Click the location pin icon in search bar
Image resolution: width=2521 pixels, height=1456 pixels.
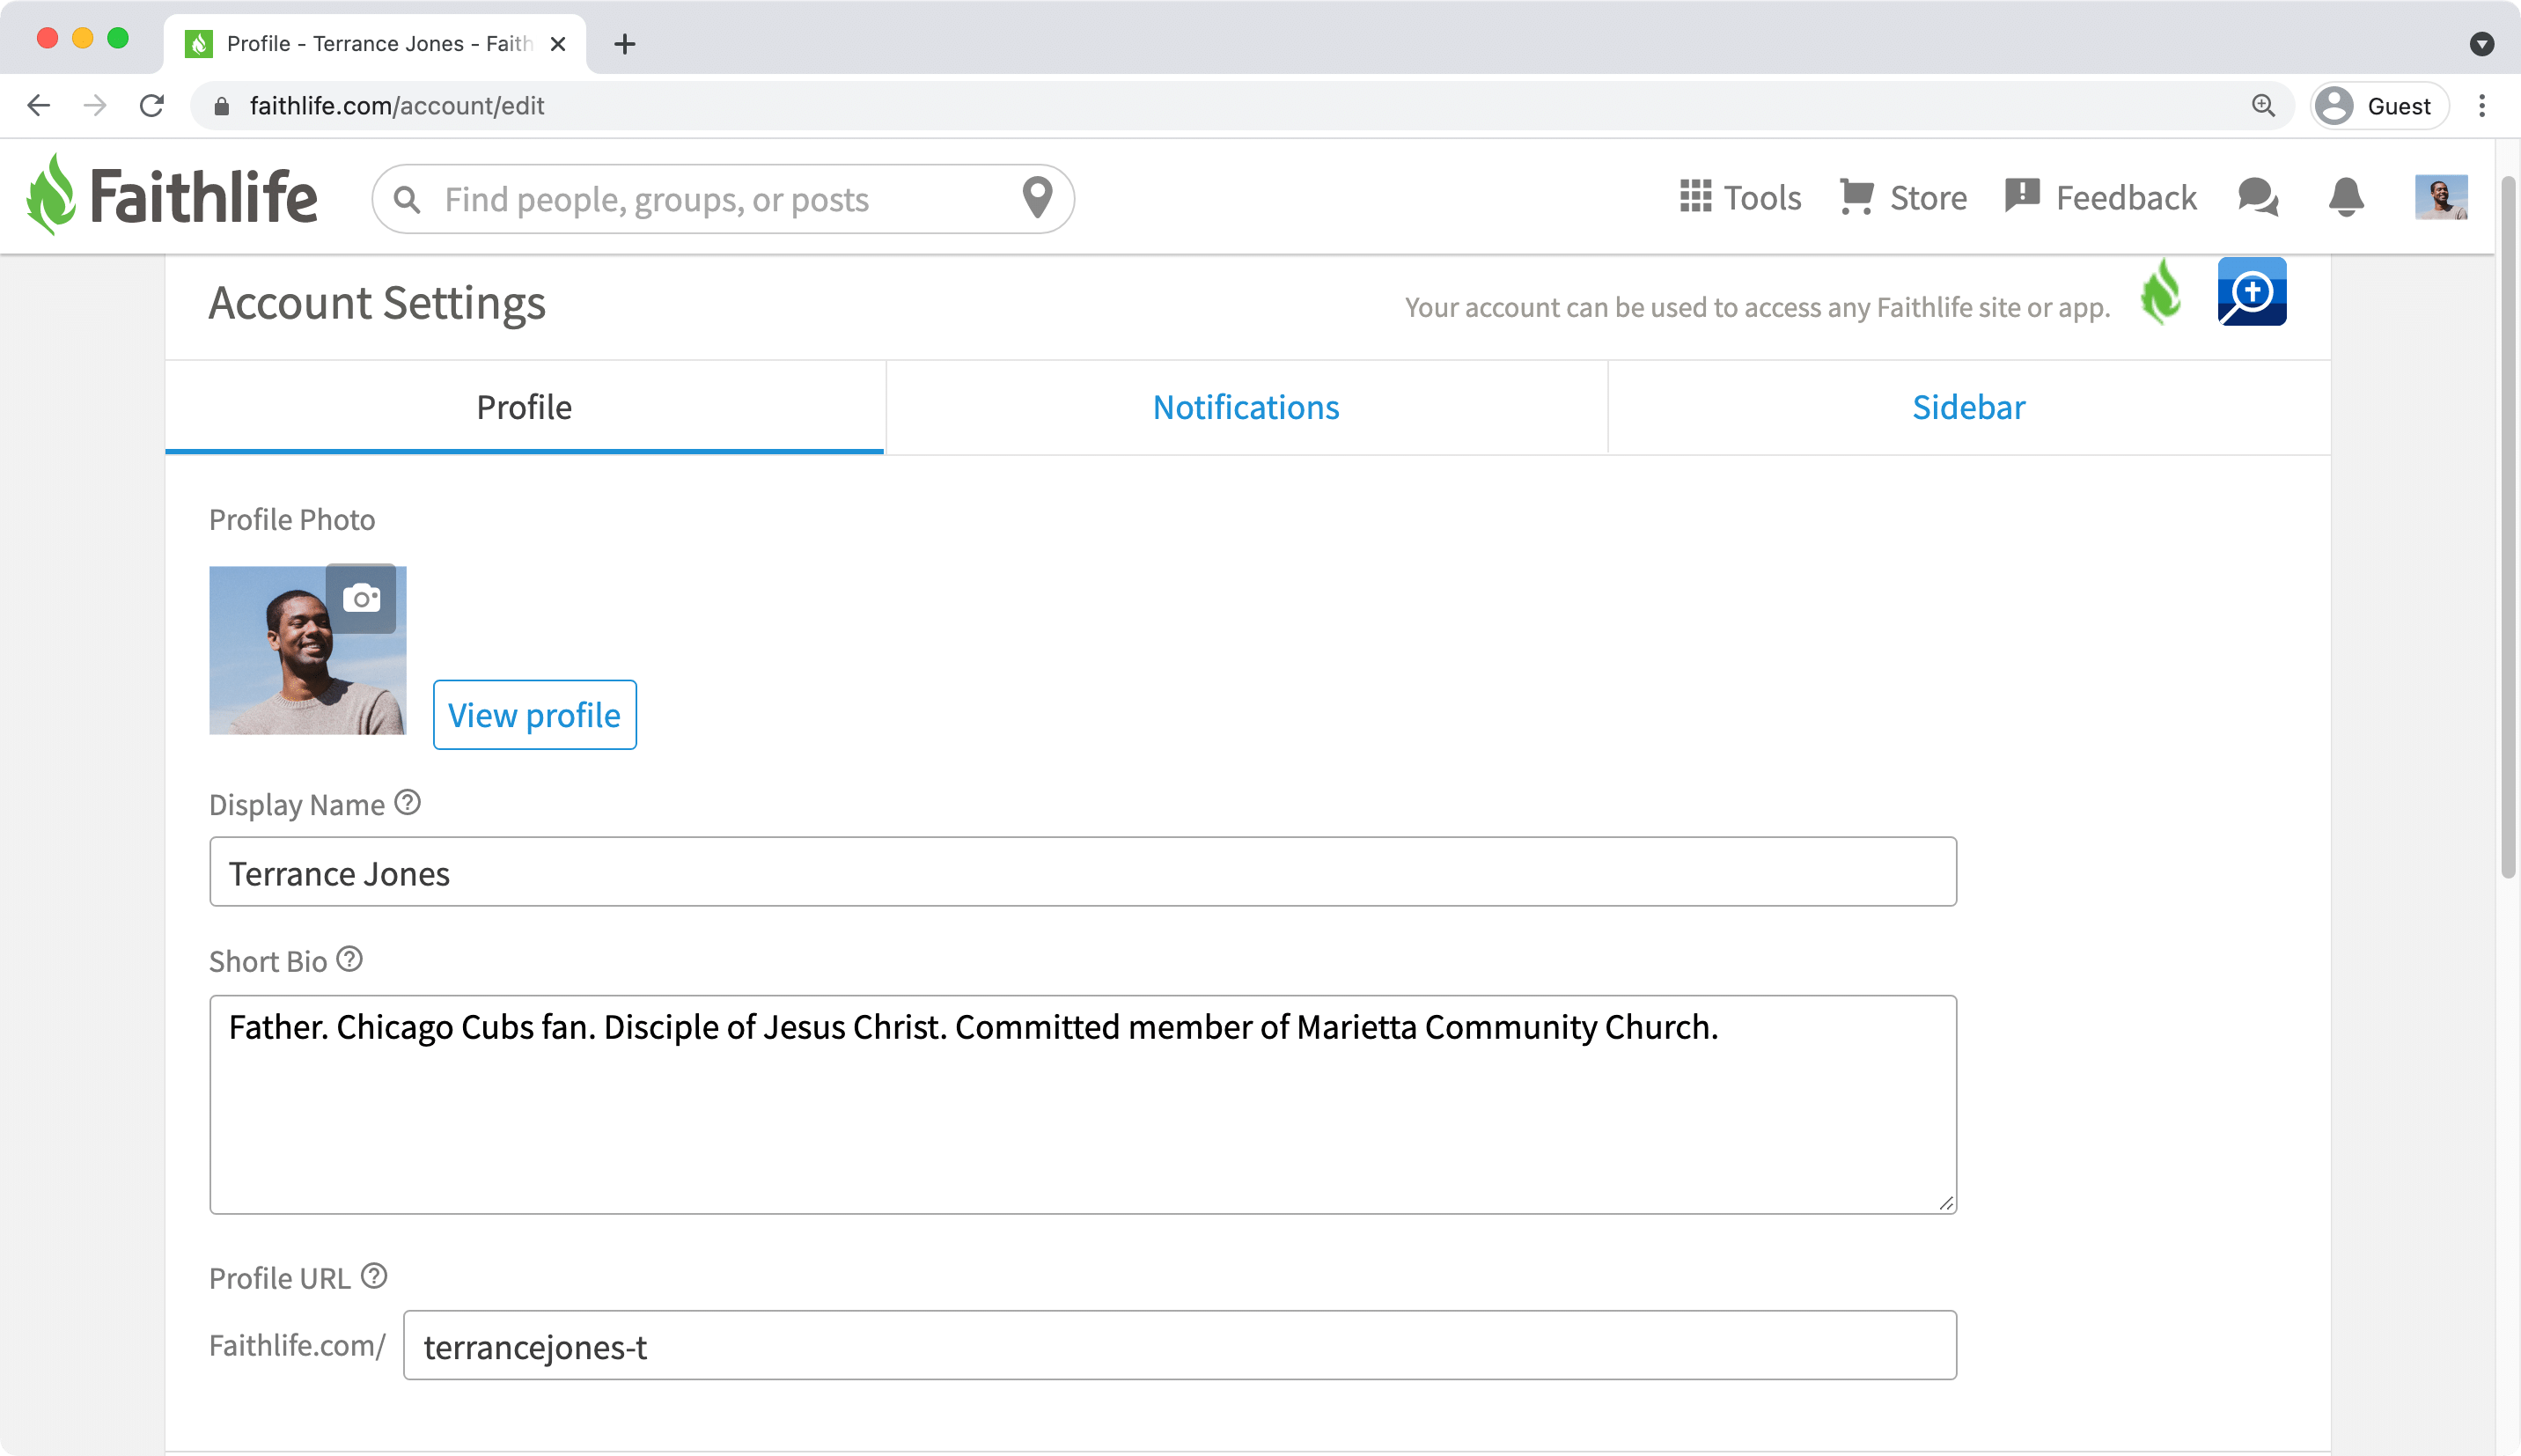point(1037,198)
